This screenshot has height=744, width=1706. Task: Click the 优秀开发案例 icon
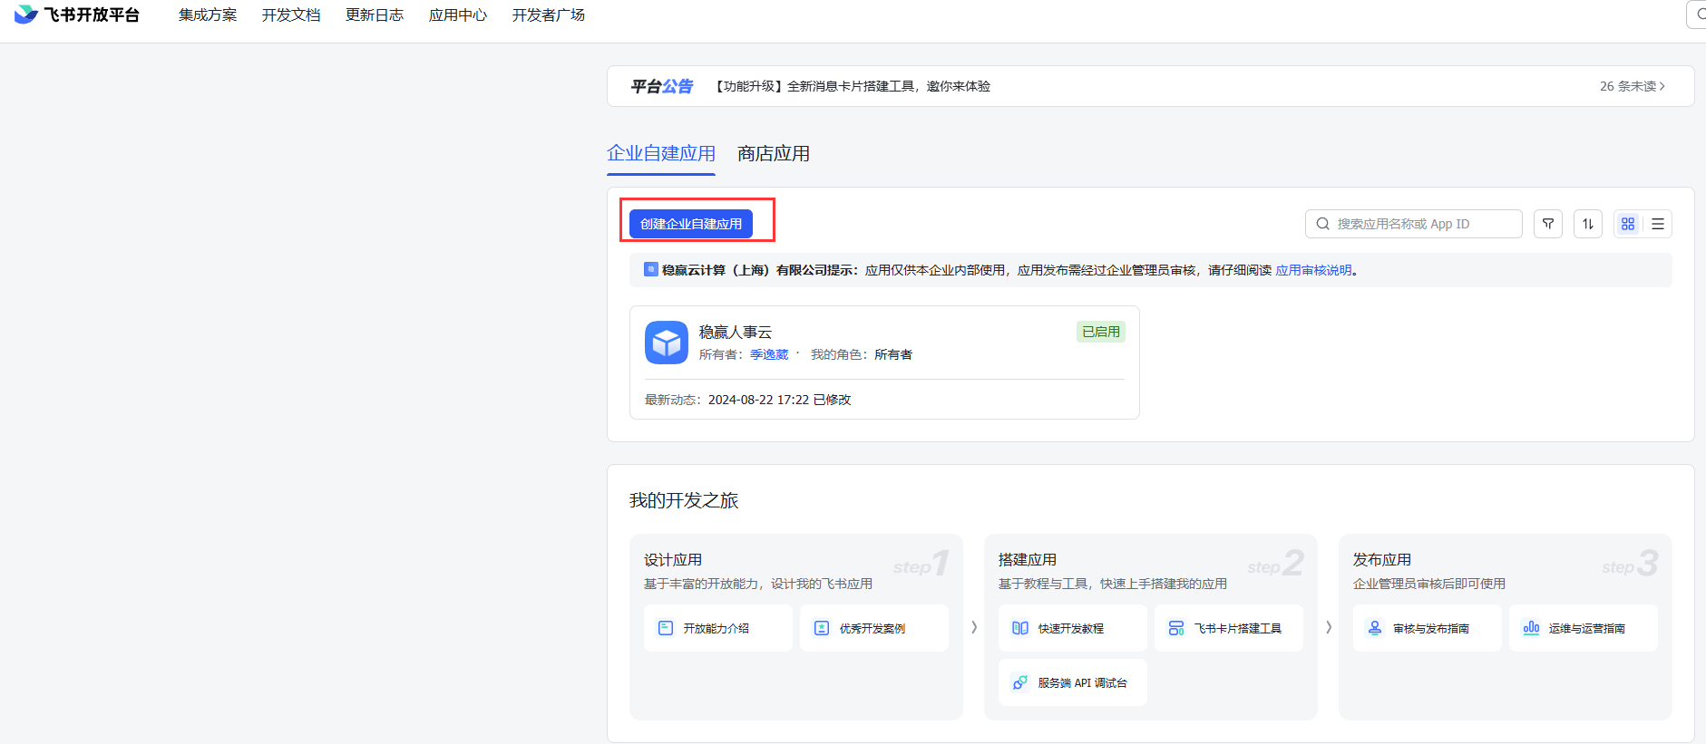tap(822, 628)
